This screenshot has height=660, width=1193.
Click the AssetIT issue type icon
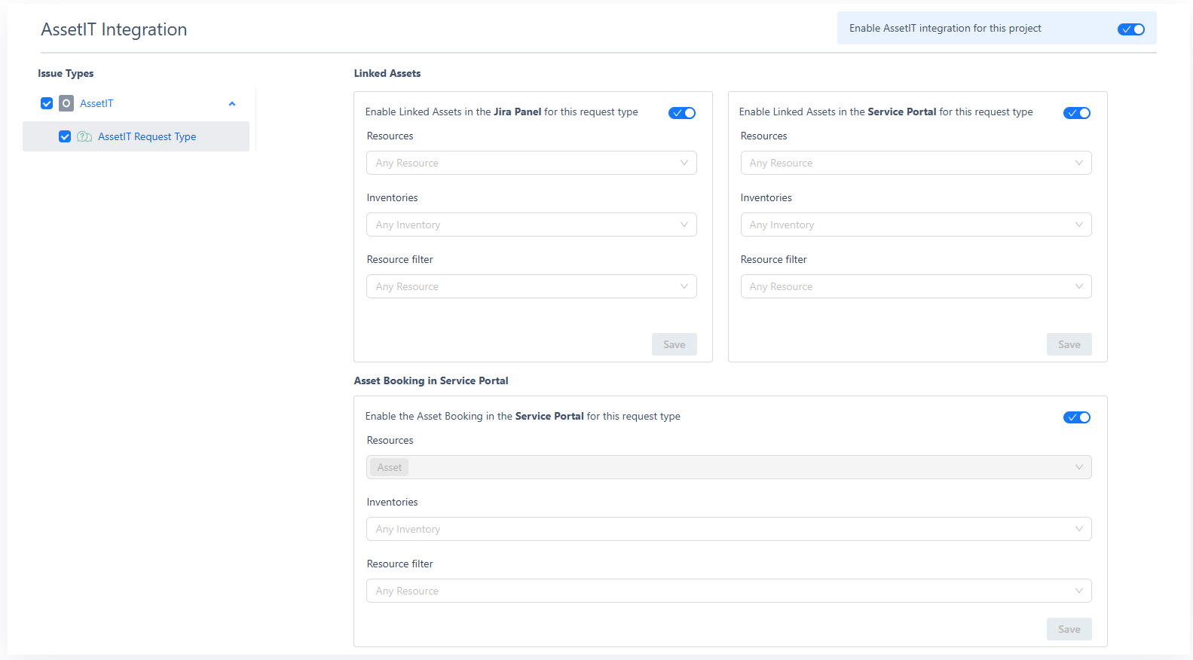click(66, 103)
